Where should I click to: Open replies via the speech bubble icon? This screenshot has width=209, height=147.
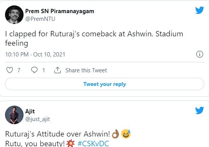(34, 70)
